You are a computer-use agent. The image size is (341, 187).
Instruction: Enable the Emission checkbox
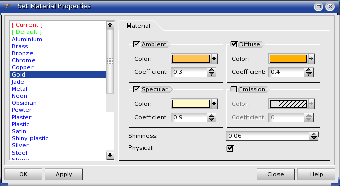point(234,89)
